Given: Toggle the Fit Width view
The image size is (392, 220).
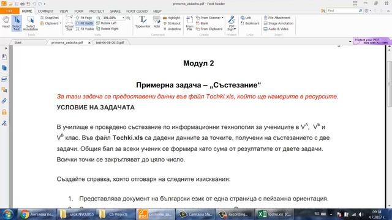Looking at the screenshot, I should tap(85, 23).
